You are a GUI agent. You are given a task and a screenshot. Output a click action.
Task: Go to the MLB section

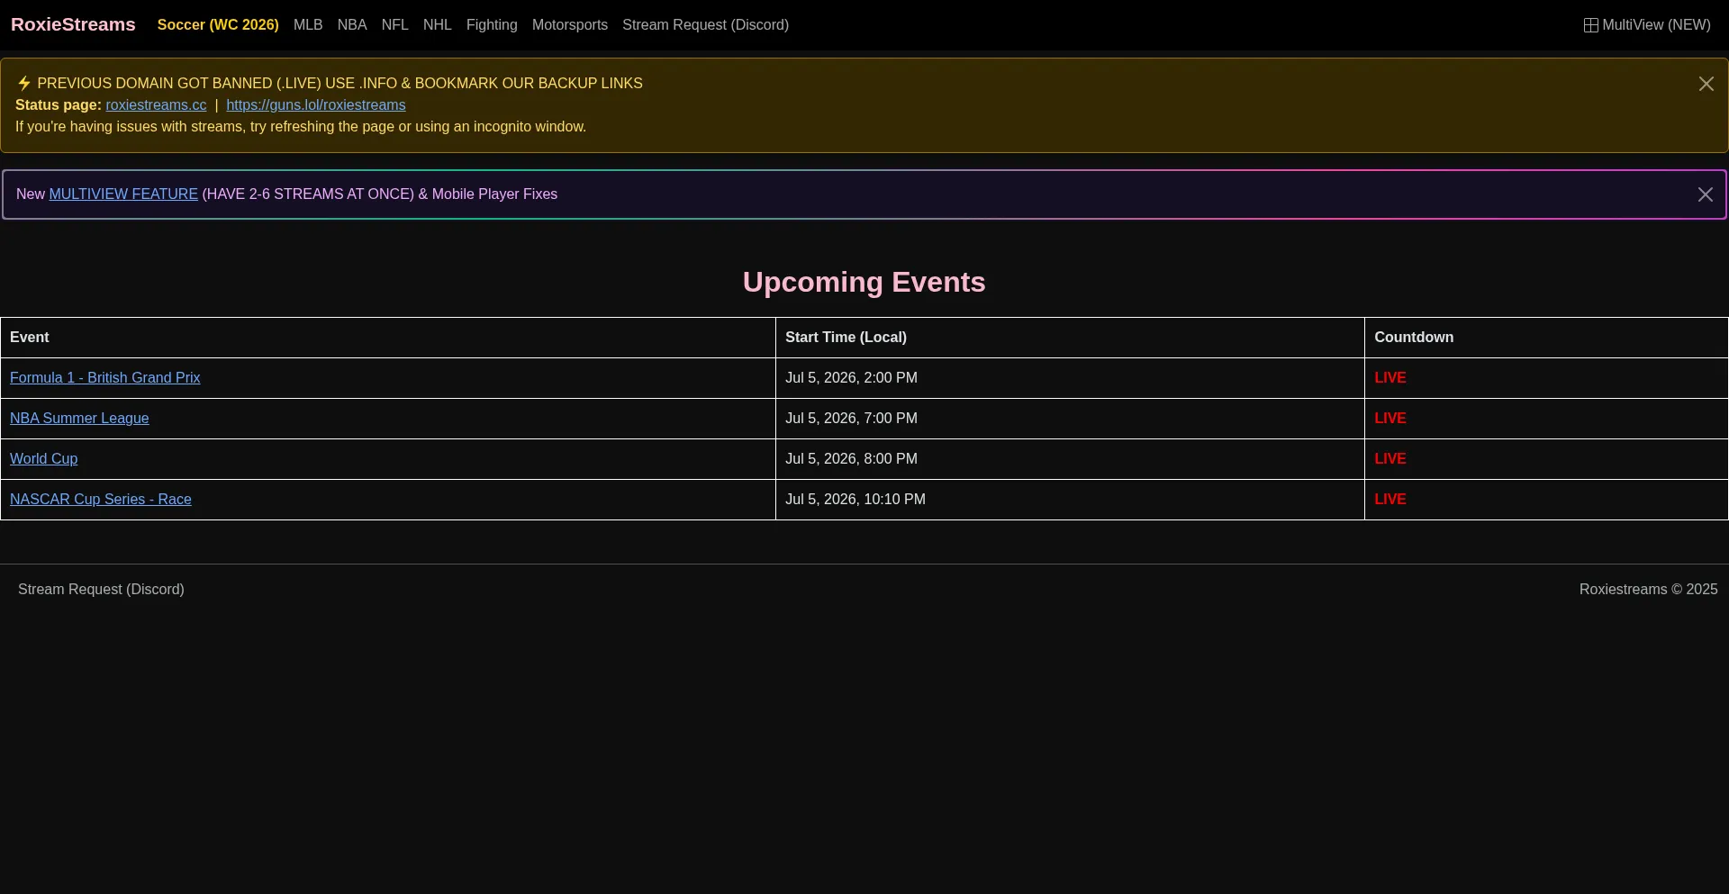coord(308,25)
